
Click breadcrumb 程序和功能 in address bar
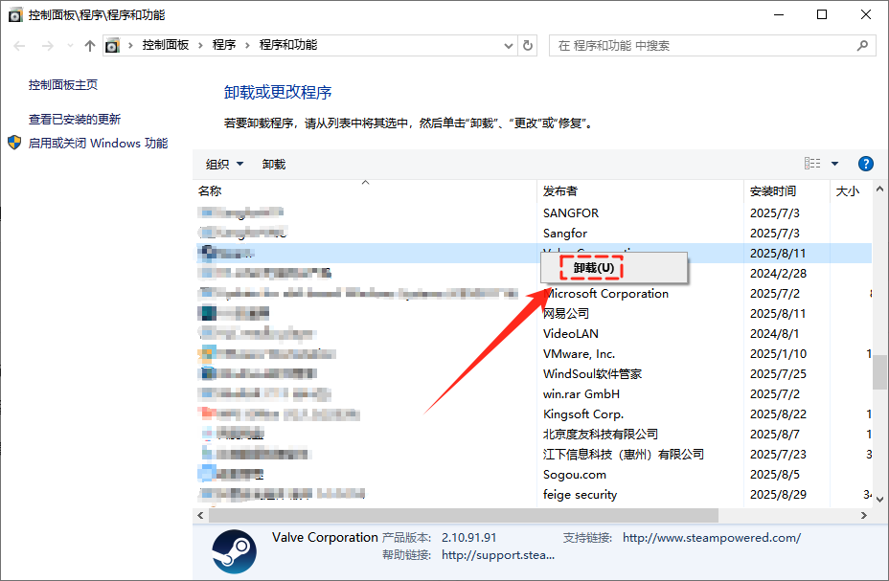288,45
